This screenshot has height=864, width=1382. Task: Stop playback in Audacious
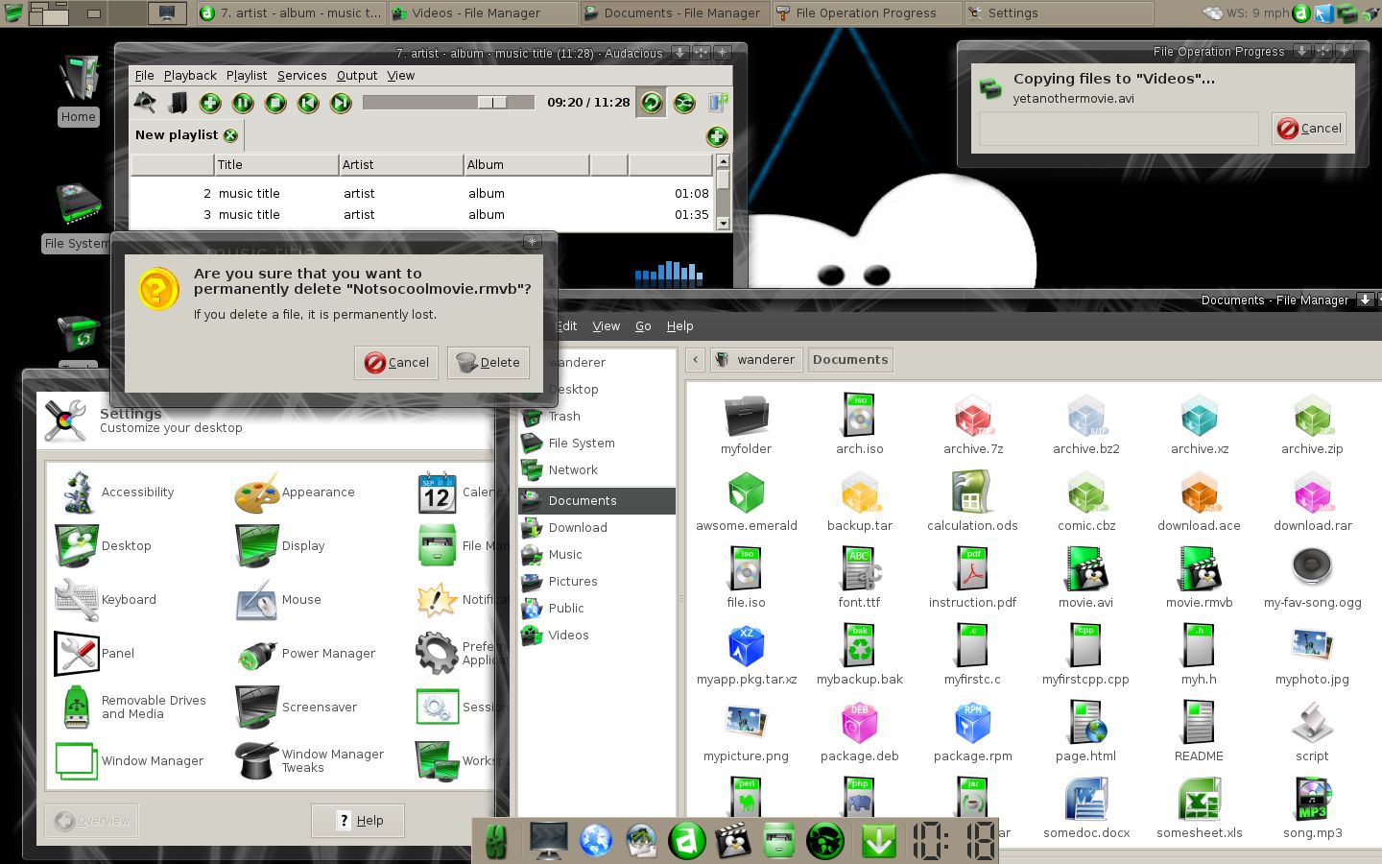coord(275,103)
